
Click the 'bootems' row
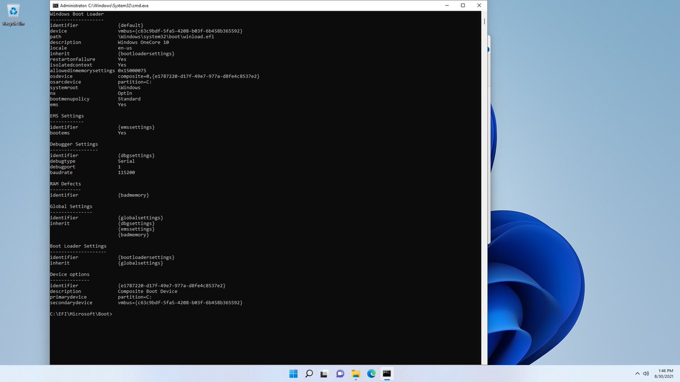[88, 132]
